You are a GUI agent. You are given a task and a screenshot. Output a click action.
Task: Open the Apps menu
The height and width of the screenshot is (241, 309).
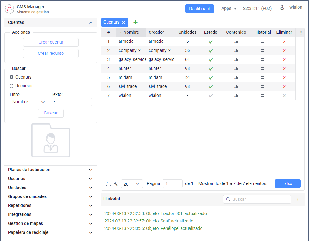228,9
